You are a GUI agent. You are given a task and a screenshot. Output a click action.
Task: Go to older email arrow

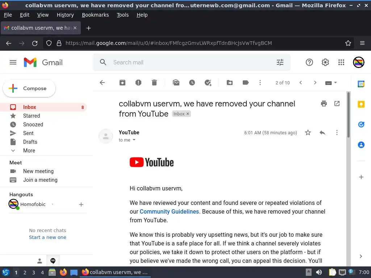point(315,83)
